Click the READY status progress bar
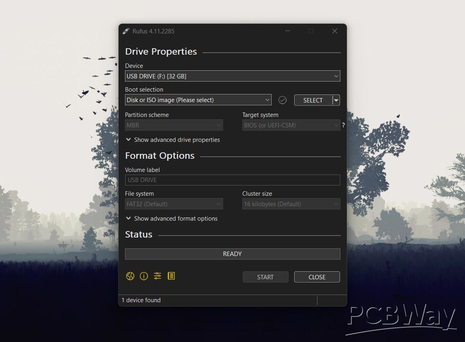This screenshot has height=342, width=465. (232, 254)
